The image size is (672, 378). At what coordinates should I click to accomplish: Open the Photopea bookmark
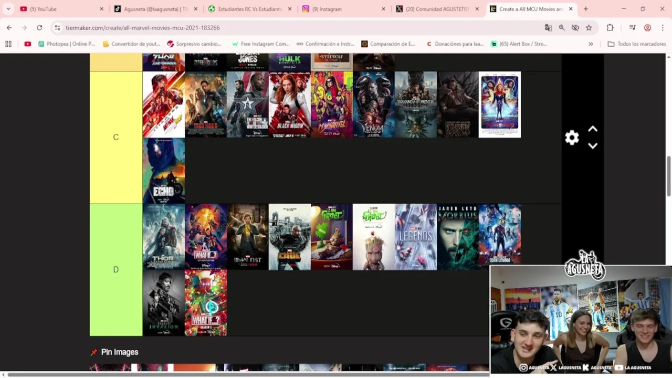pyautogui.click(x=67, y=44)
